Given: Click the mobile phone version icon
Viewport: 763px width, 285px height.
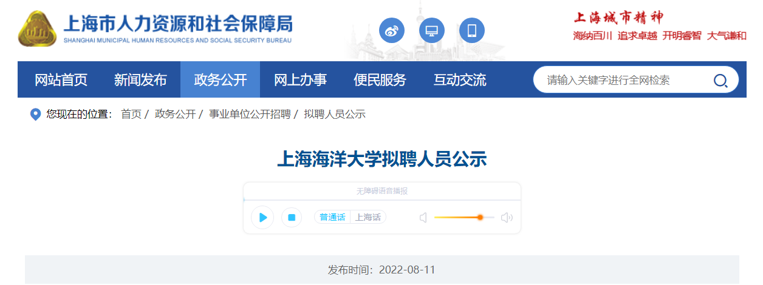Looking at the screenshot, I should [x=472, y=30].
